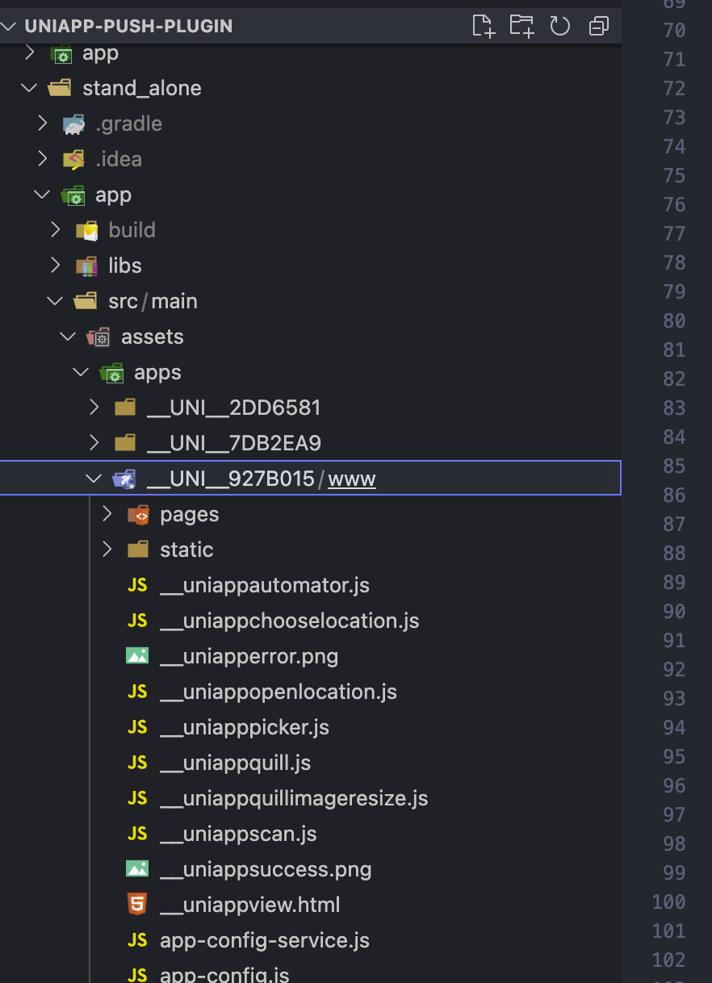The height and width of the screenshot is (983, 712).
Task: Collapse the stand_alone folder
Action: [x=30, y=88]
